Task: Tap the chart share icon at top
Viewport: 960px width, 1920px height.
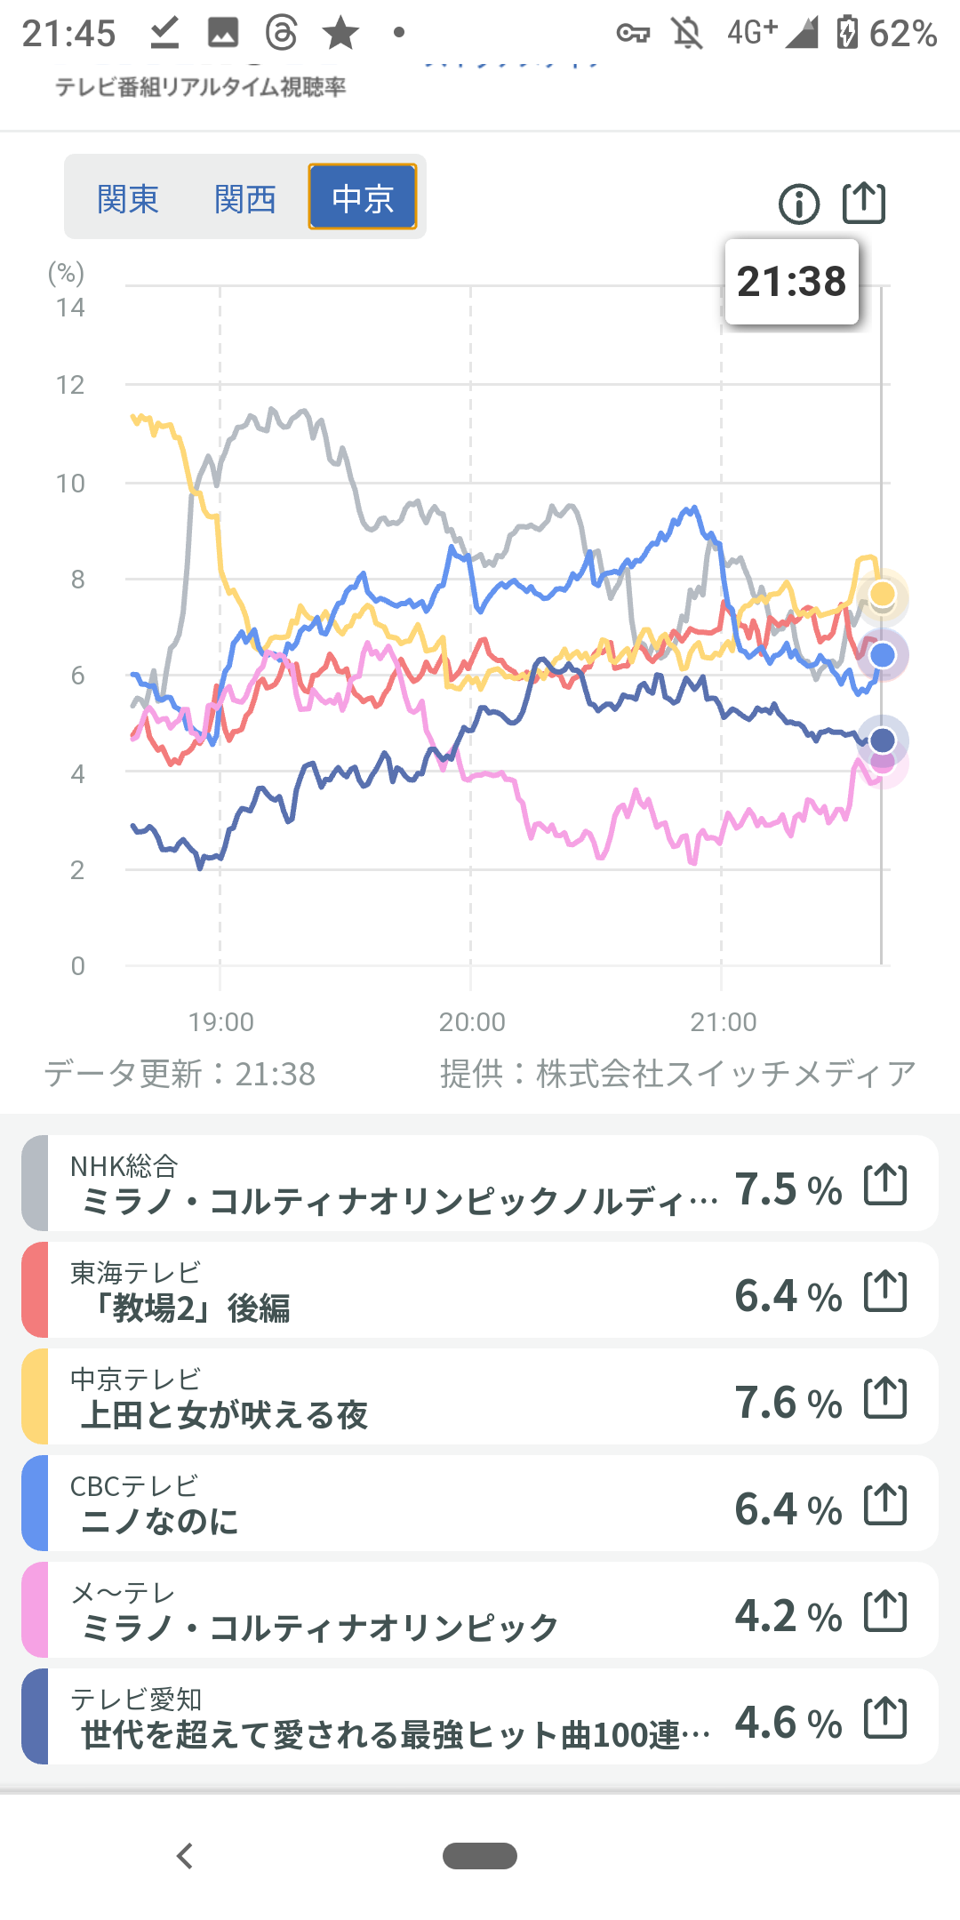Action: 863,204
